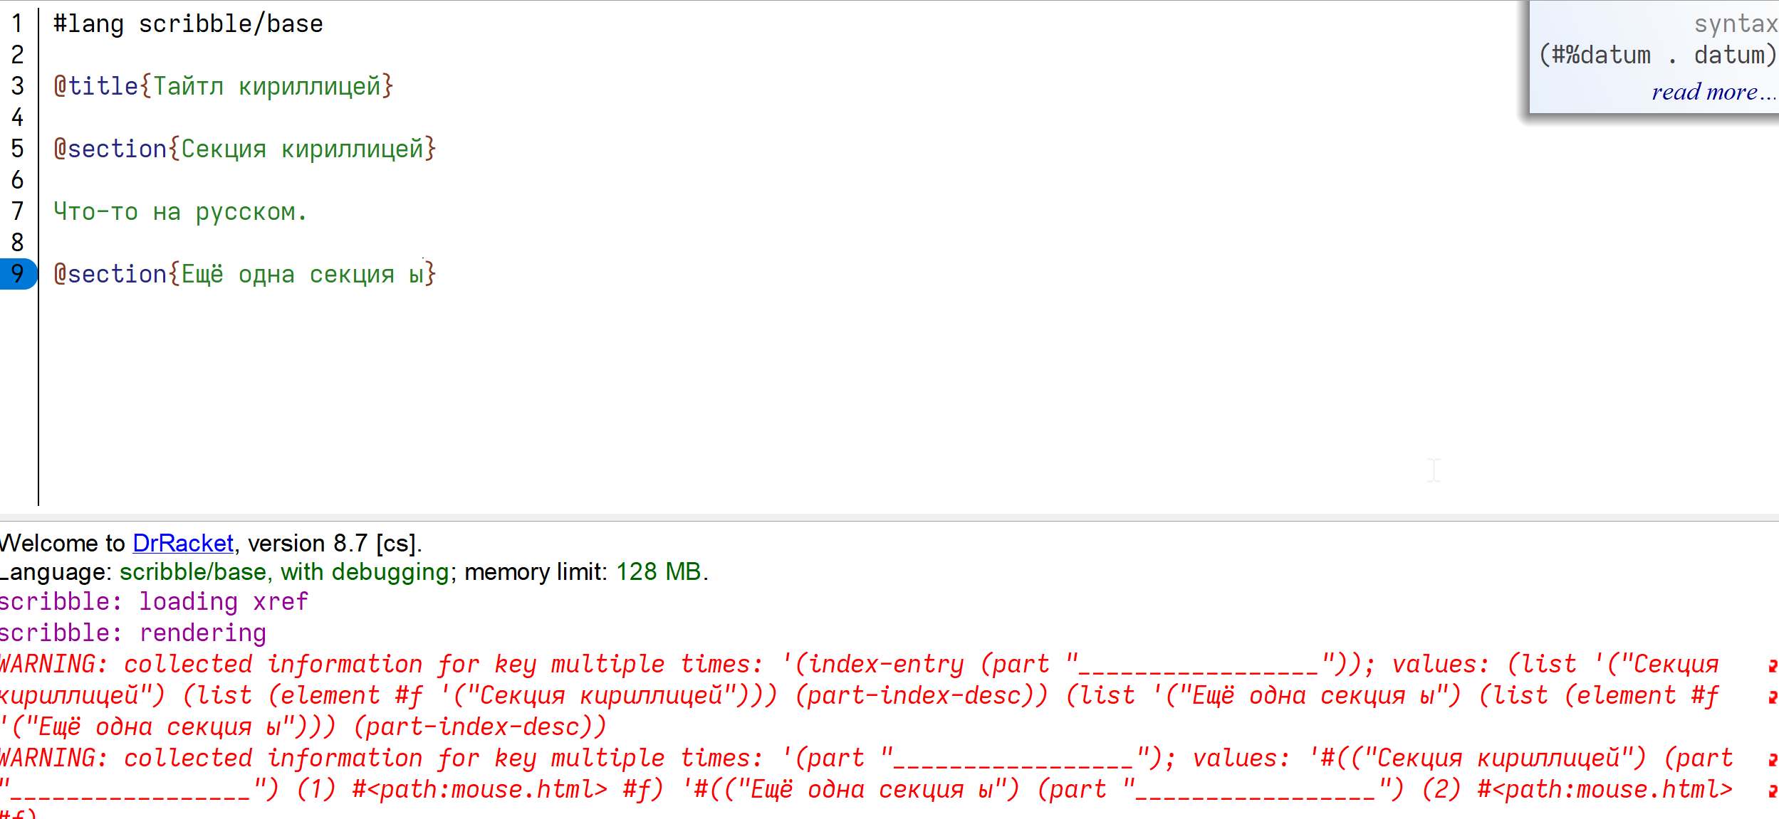Click the 'read more...' documentation link
This screenshot has height=819, width=1779.
click(x=1714, y=92)
